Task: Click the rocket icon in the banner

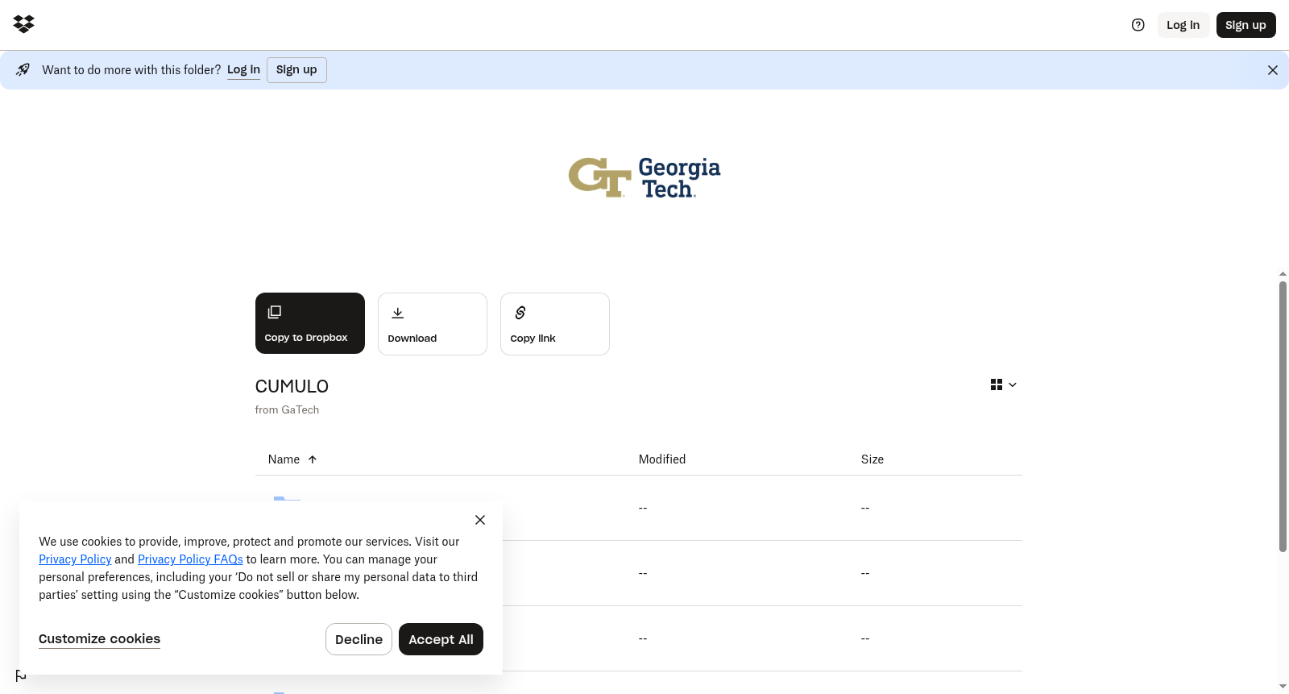Action: click(23, 69)
